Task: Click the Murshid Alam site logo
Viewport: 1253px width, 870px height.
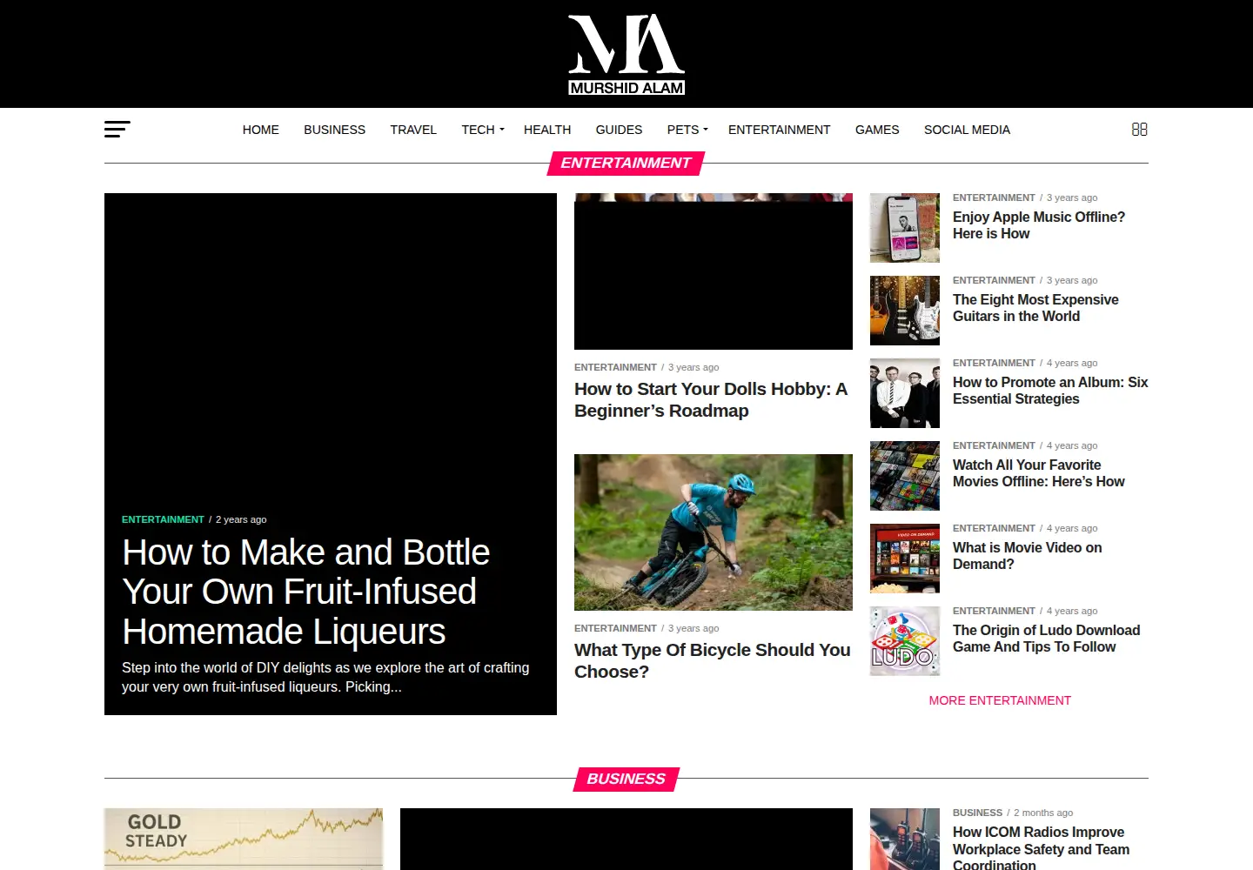Action: coord(626,54)
